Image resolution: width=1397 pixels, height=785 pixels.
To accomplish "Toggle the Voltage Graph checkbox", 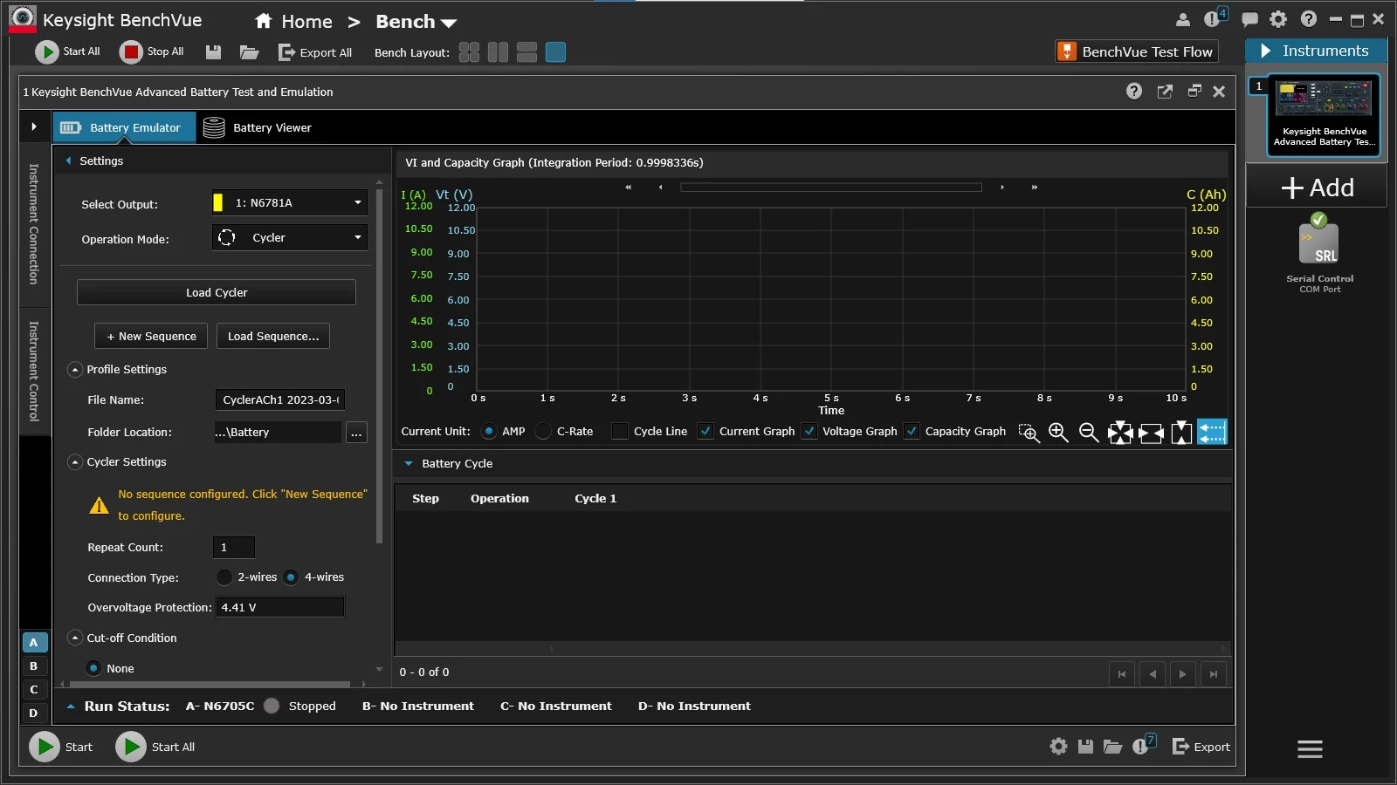I will tap(809, 431).
